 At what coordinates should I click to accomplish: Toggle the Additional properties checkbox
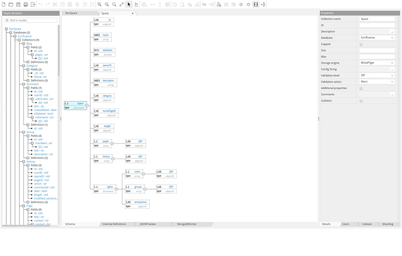[361, 88]
